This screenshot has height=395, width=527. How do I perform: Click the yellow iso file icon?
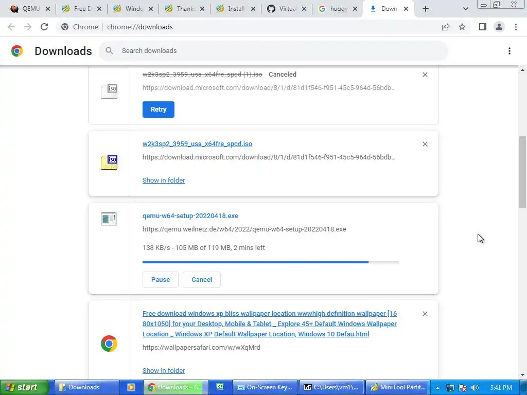click(x=109, y=163)
